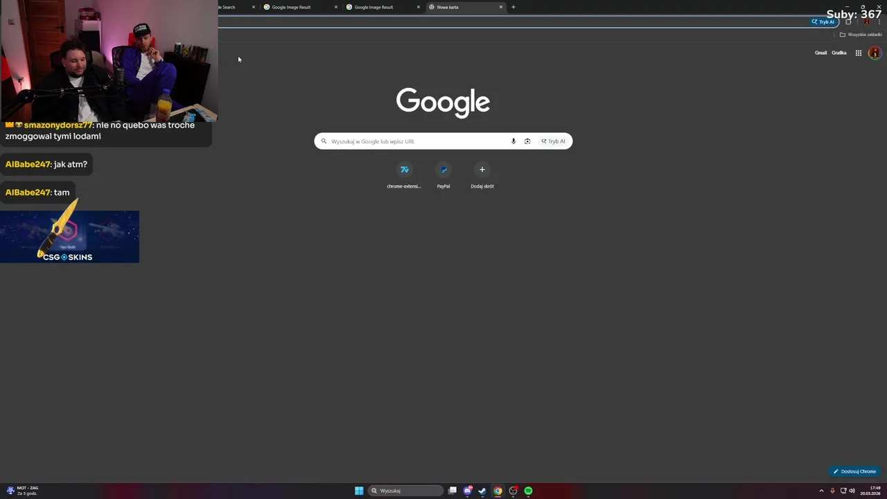The image size is (887, 499).
Task: Click the CSGOSKINS banner overlay
Action: pos(69,237)
